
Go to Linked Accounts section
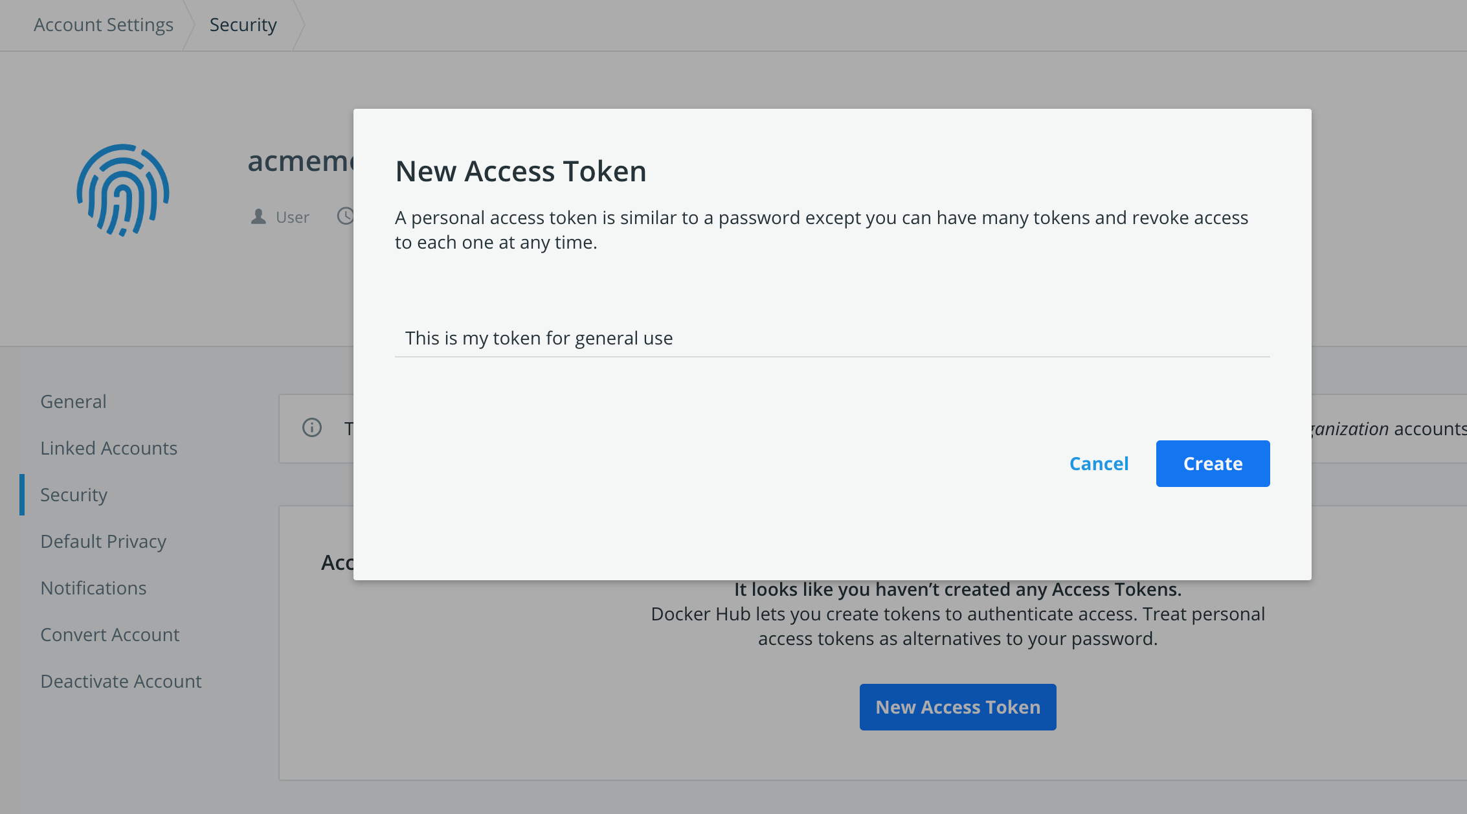(x=109, y=448)
